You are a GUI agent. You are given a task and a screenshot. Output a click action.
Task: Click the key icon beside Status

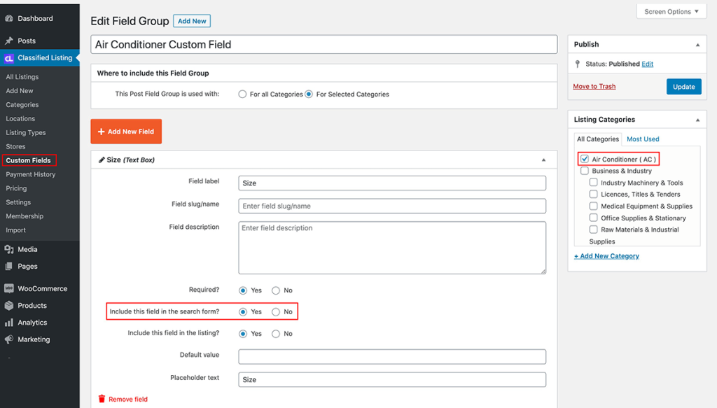pyautogui.click(x=578, y=64)
